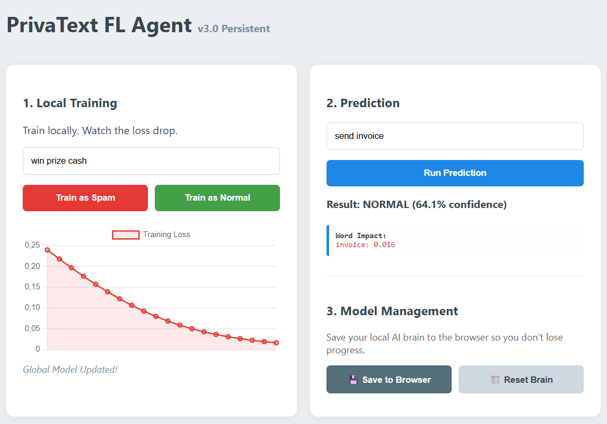Focus the 'win prize cash' training input
The image size is (607, 424).
[x=152, y=161]
